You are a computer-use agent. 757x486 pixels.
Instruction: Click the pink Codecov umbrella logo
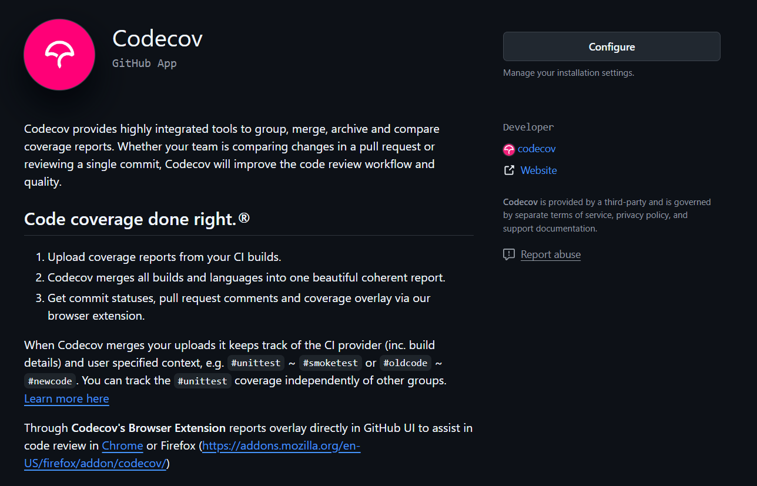[x=59, y=54]
